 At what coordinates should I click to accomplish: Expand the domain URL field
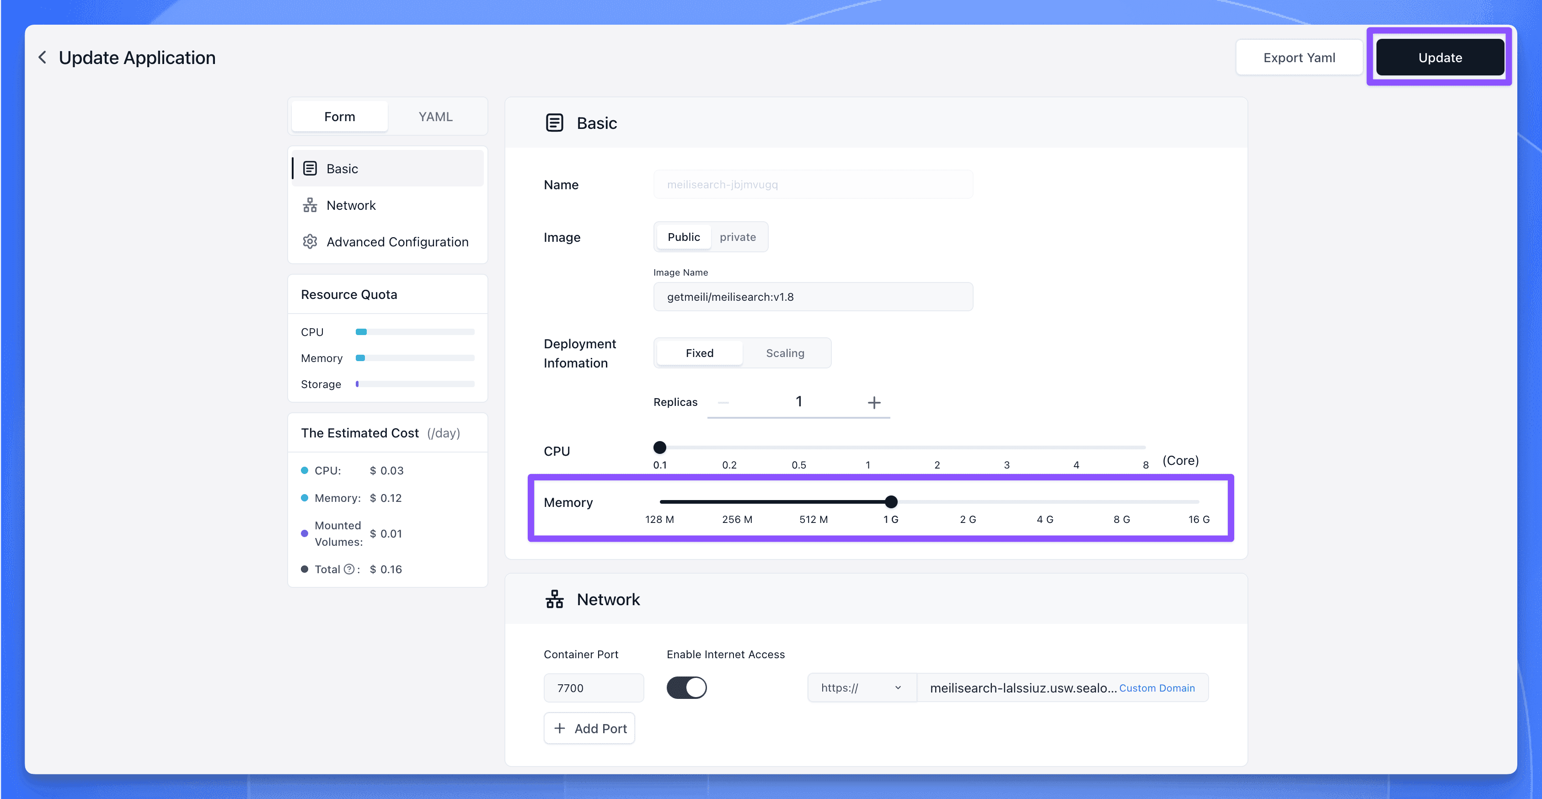point(1017,687)
